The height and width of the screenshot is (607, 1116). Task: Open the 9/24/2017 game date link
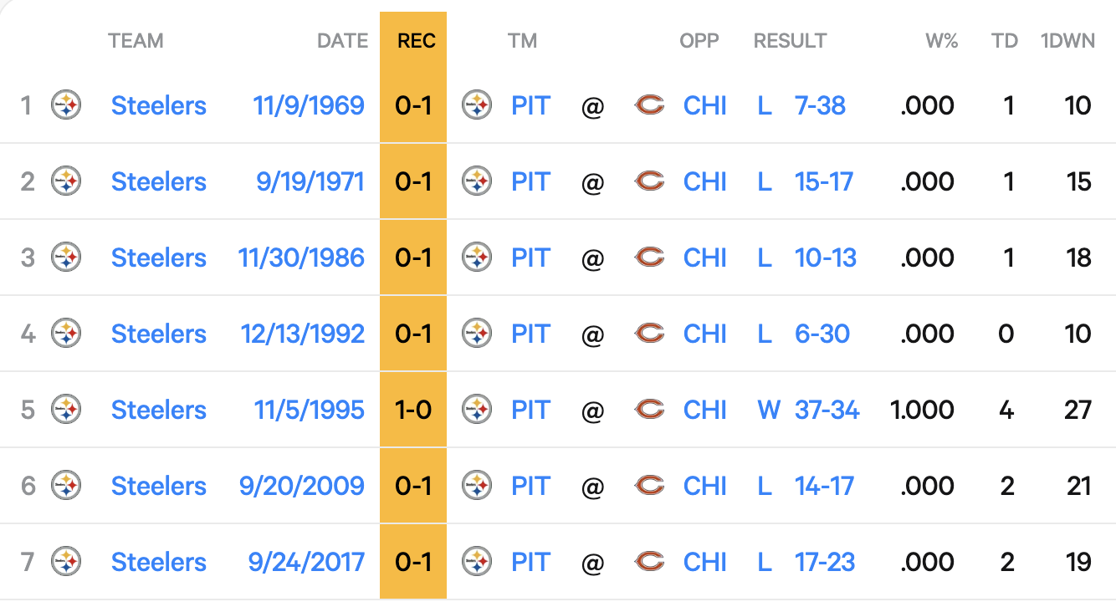(306, 563)
